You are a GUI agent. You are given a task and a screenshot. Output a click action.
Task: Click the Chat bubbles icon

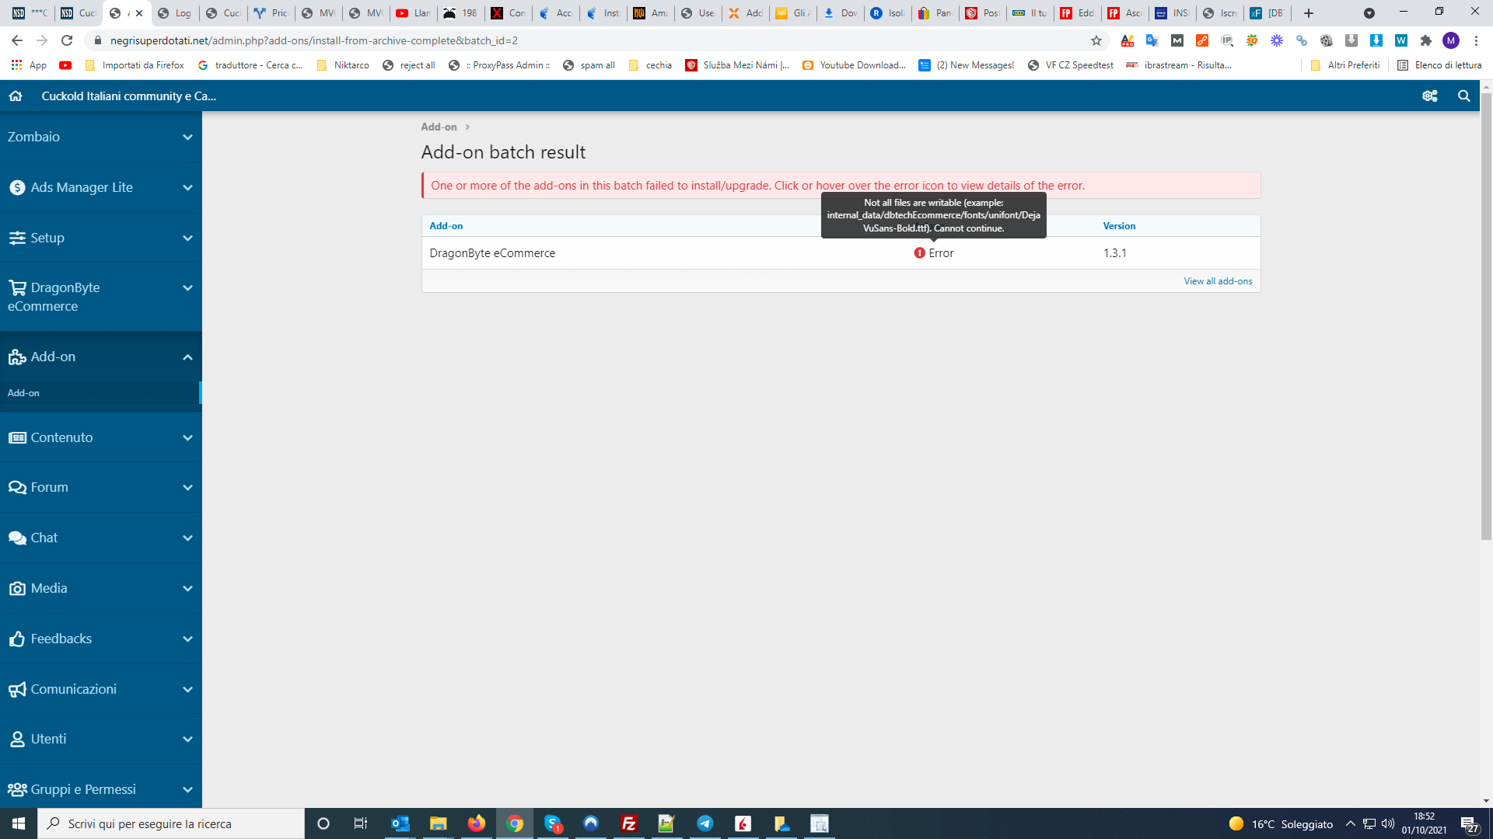(17, 538)
